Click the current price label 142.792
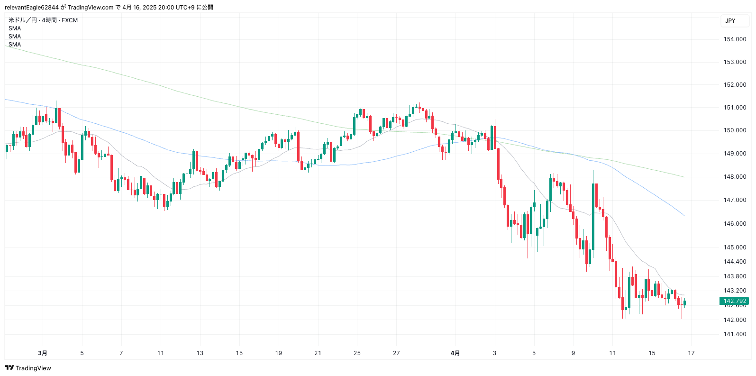The height and width of the screenshot is (376, 756). (x=734, y=301)
